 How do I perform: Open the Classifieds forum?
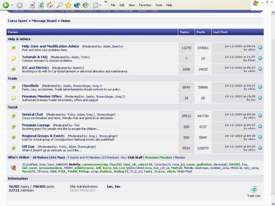pyautogui.click(x=30, y=86)
